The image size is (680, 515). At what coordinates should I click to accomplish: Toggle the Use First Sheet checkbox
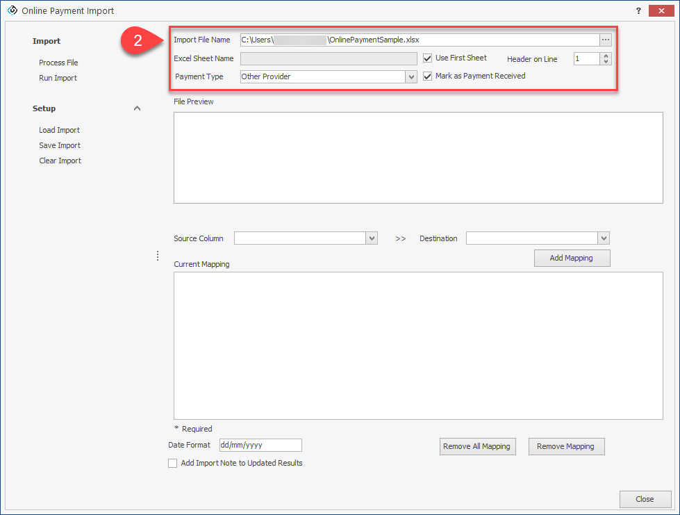[428, 58]
